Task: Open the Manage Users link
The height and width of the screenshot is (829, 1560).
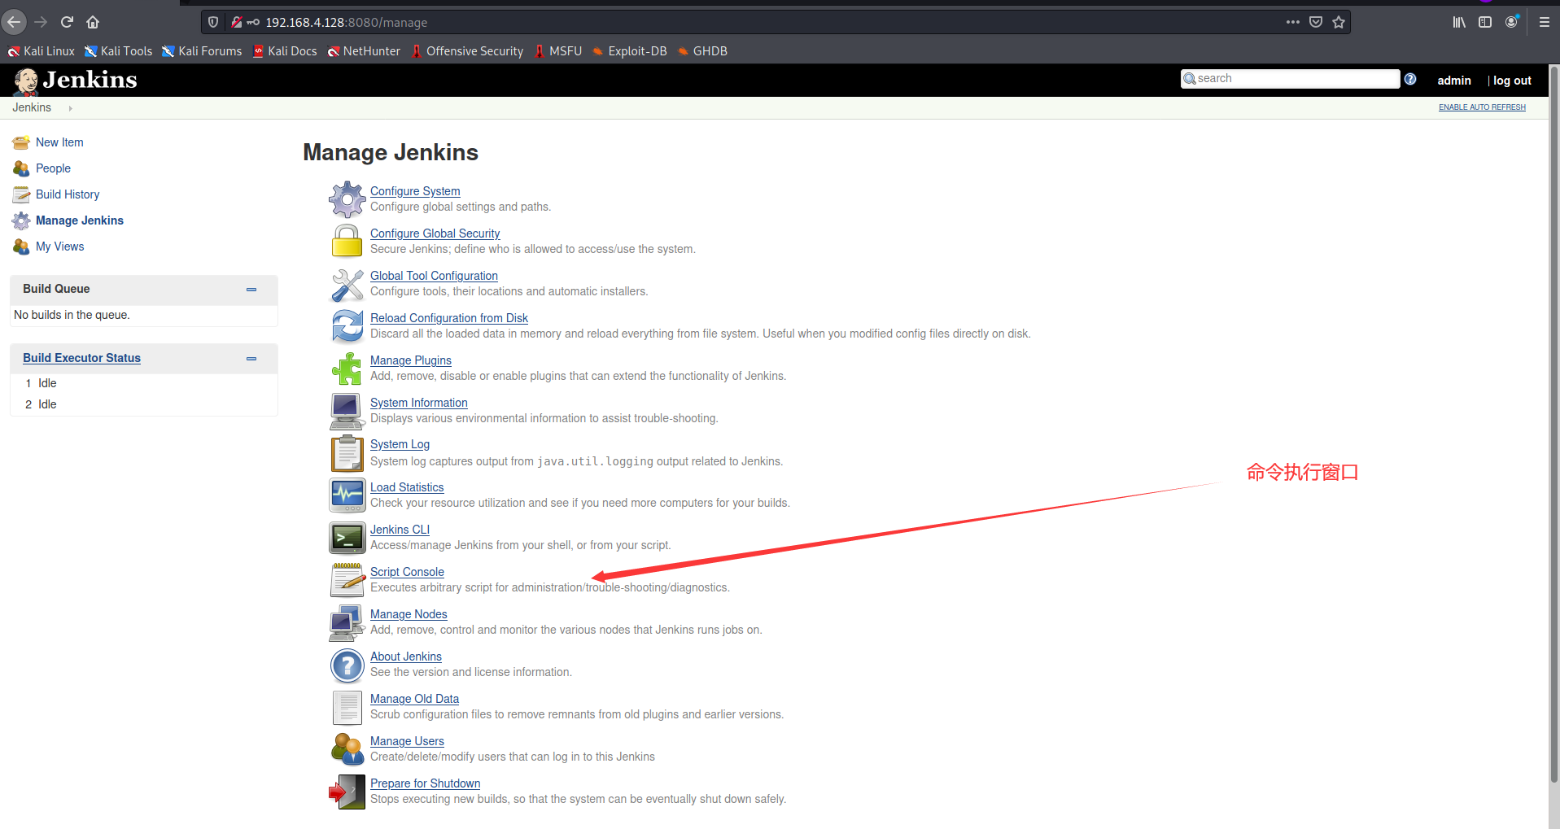Action: point(407,741)
